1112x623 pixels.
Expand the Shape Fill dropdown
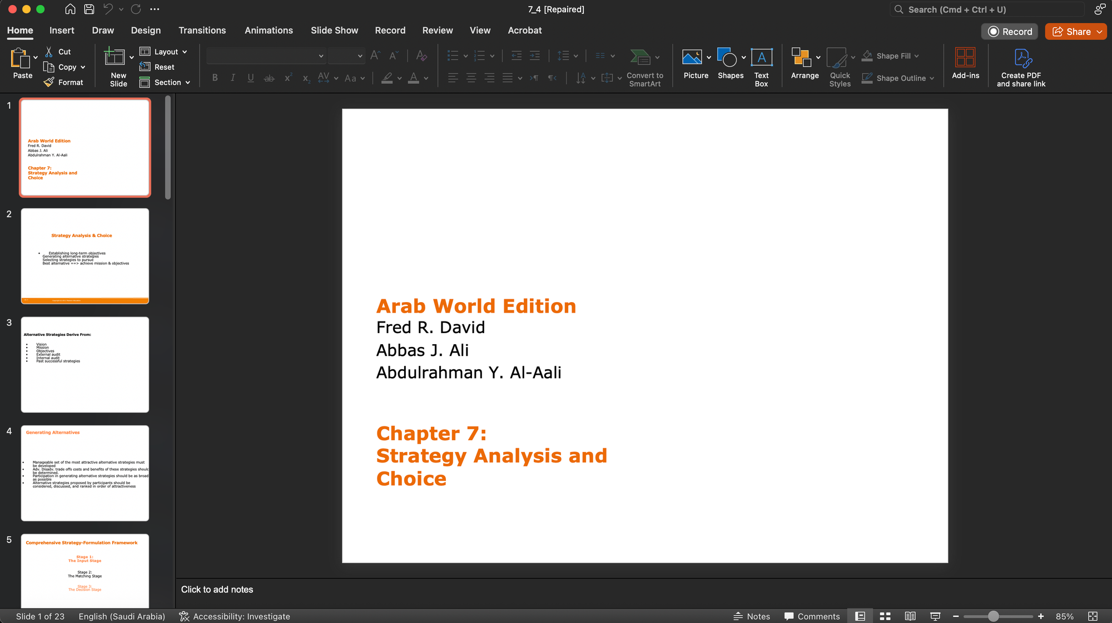pyautogui.click(x=916, y=56)
